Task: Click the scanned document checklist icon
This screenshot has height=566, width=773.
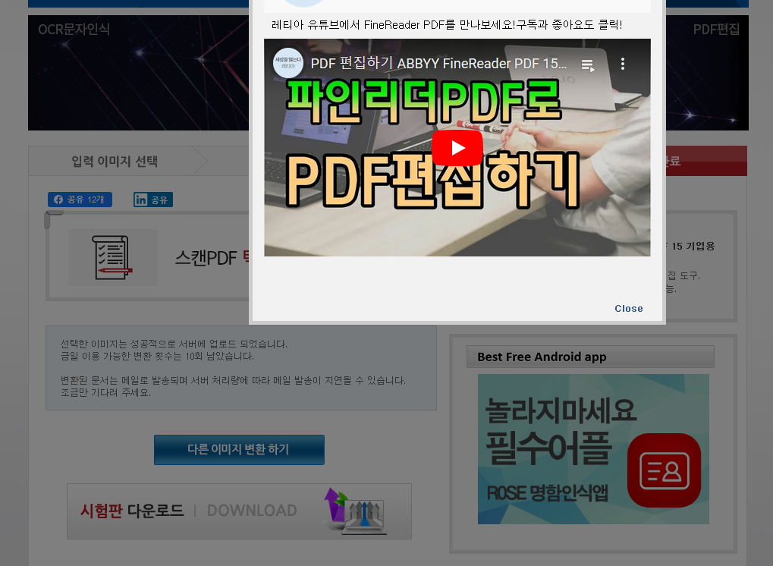Action: coord(113,257)
